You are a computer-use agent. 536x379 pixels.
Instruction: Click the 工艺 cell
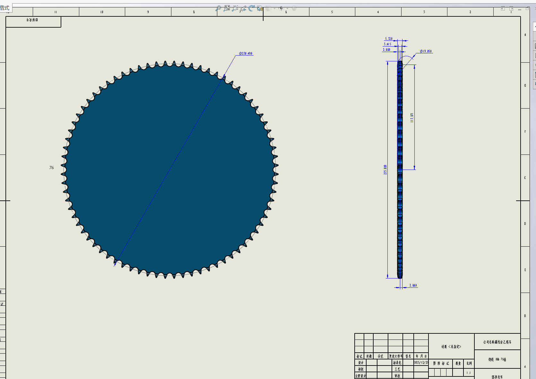tap(397, 369)
